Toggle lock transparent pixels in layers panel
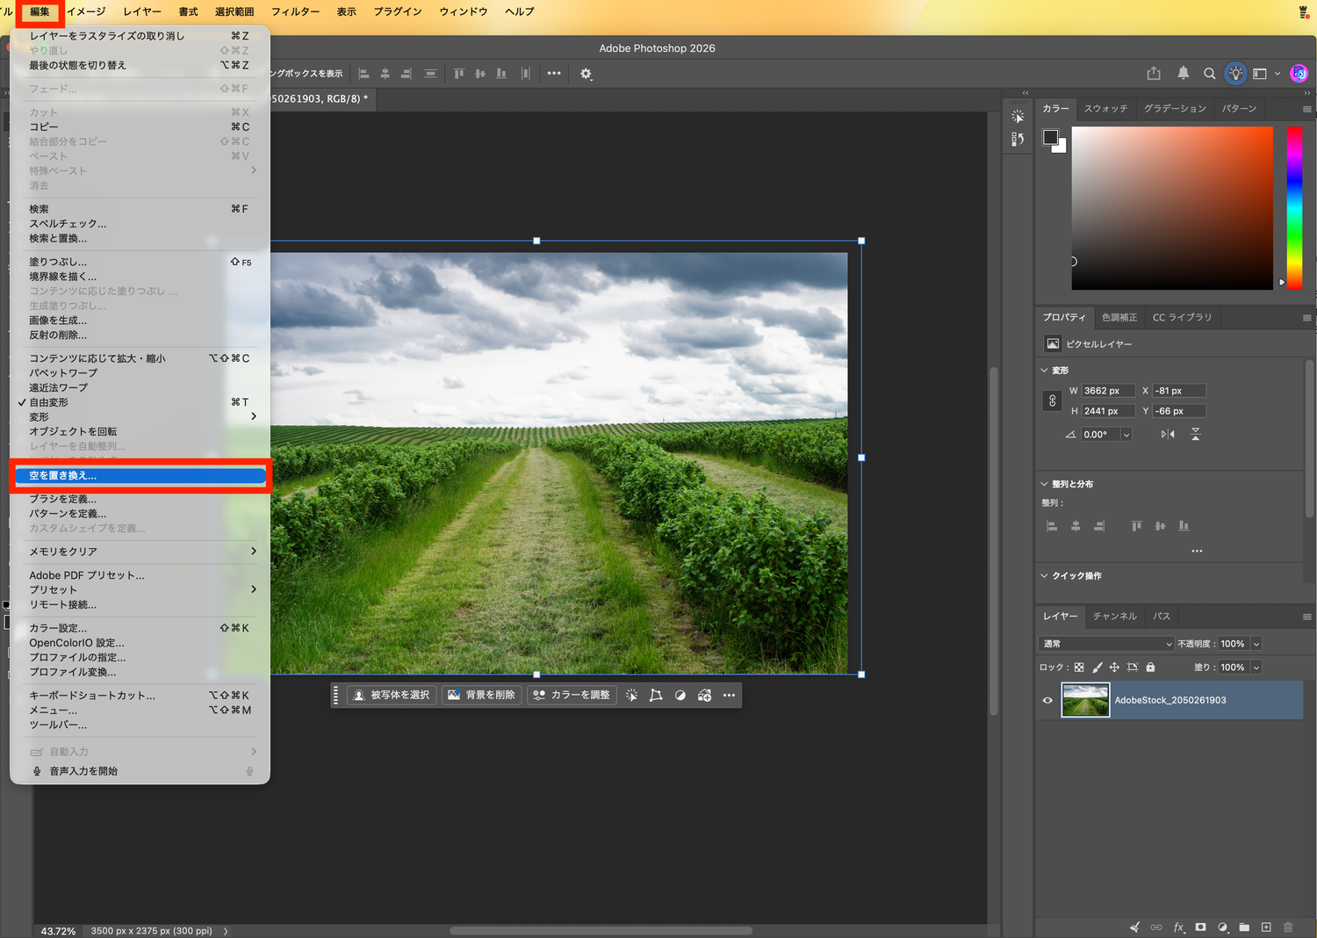1317x938 pixels. pyautogui.click(x=1079, y=667)
